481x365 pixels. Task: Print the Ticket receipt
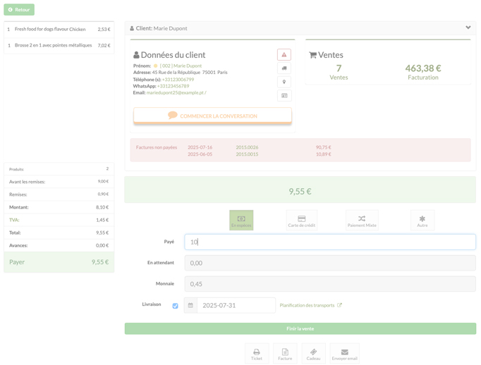(x=257, y=354)
